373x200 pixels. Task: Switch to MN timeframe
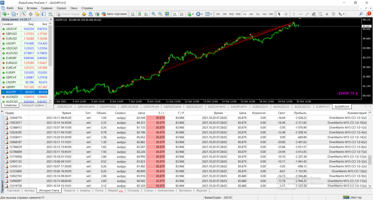271,14
